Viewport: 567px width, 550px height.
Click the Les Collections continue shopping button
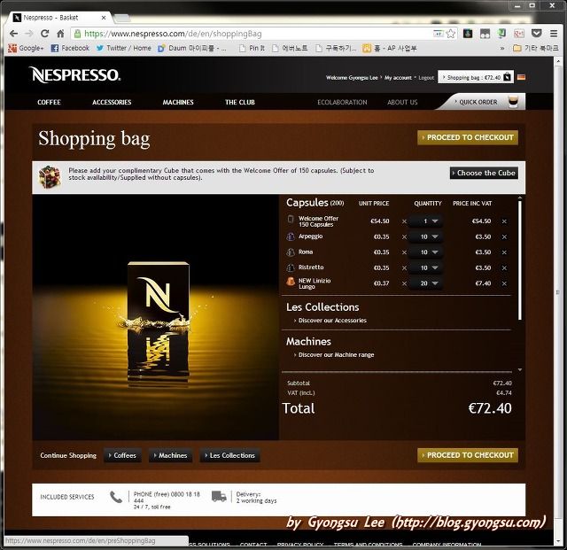tap(229, 455)
